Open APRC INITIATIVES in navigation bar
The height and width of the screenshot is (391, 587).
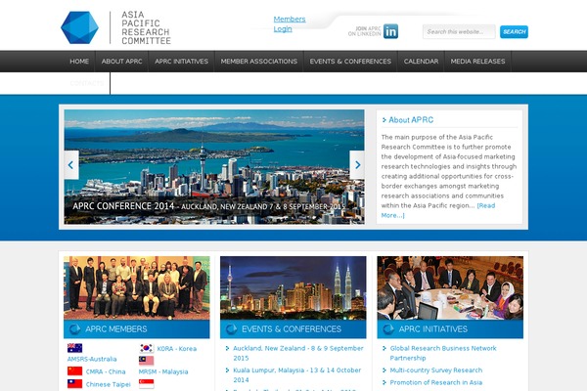point(182,62)
